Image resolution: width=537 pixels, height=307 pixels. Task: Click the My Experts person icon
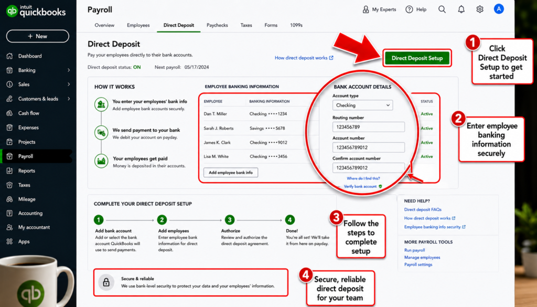click(366, 9)
